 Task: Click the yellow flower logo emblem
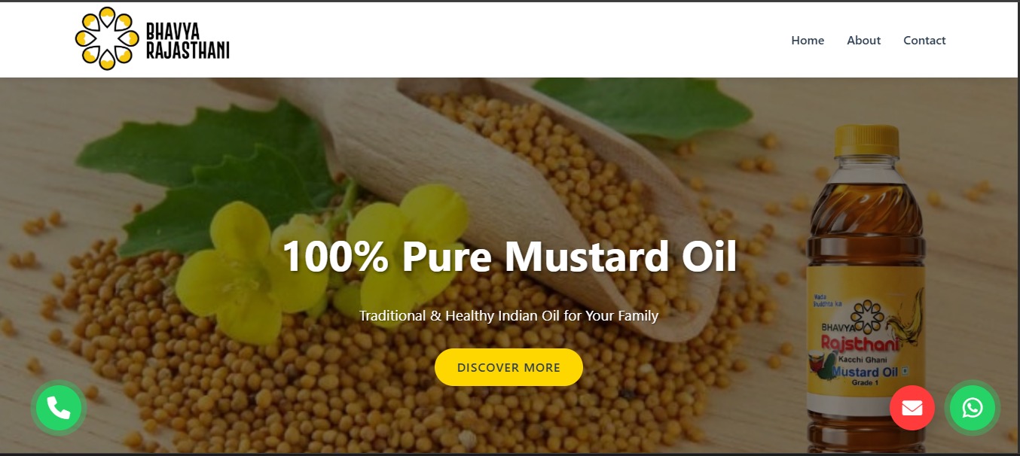(x=107, y=39)
